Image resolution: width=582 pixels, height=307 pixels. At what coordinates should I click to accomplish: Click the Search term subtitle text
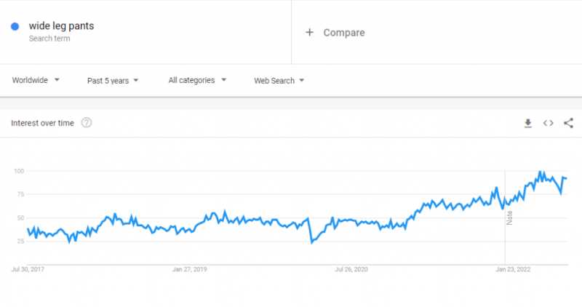pyautogui.click(x=49, y=39)
